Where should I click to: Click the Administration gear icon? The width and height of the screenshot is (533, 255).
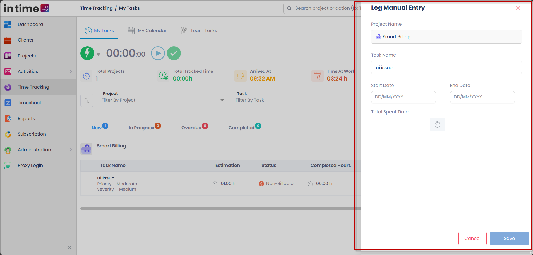coord(8,150)
